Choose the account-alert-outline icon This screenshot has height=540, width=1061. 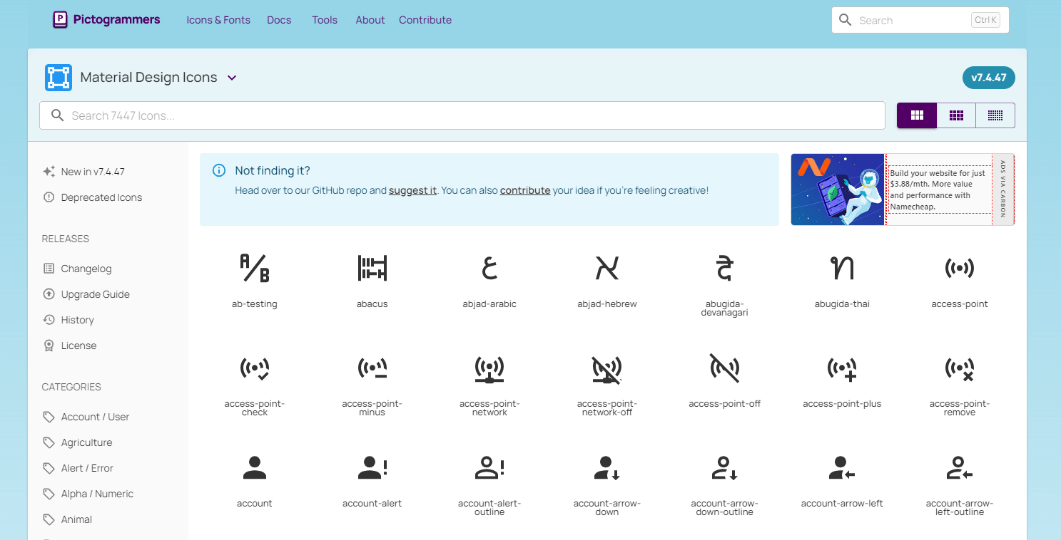(489, 467)
